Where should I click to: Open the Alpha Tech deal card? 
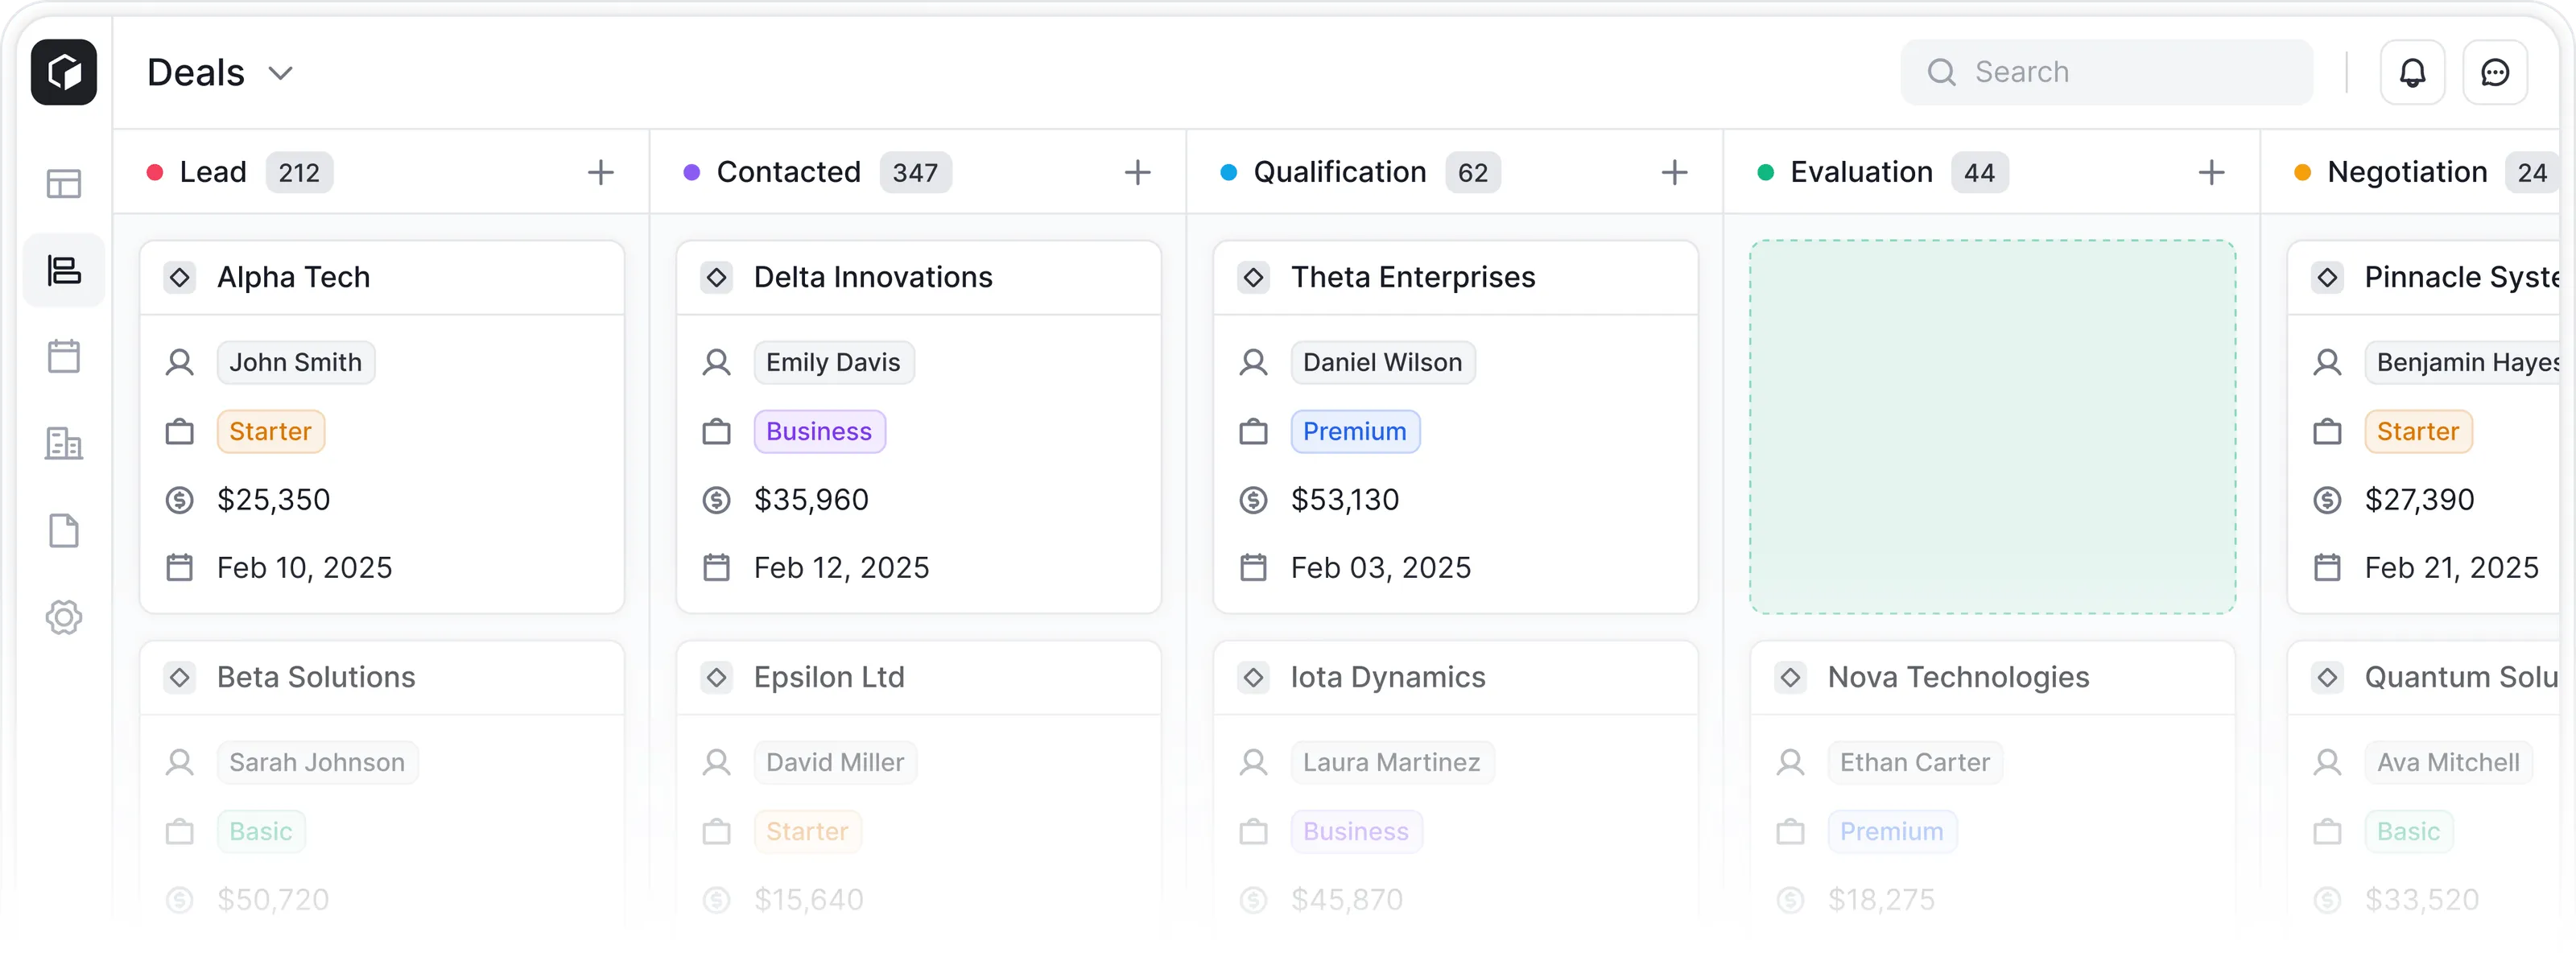click(x=293, y=277)
